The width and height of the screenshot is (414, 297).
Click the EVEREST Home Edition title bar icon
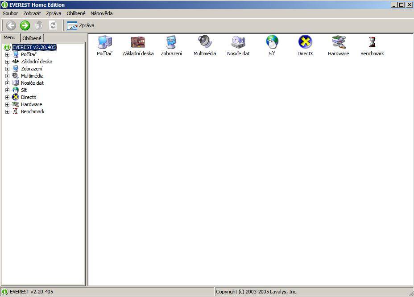tap(4, 5)
